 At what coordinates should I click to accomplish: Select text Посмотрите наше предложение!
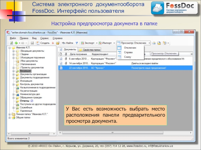tap(148, 68)
